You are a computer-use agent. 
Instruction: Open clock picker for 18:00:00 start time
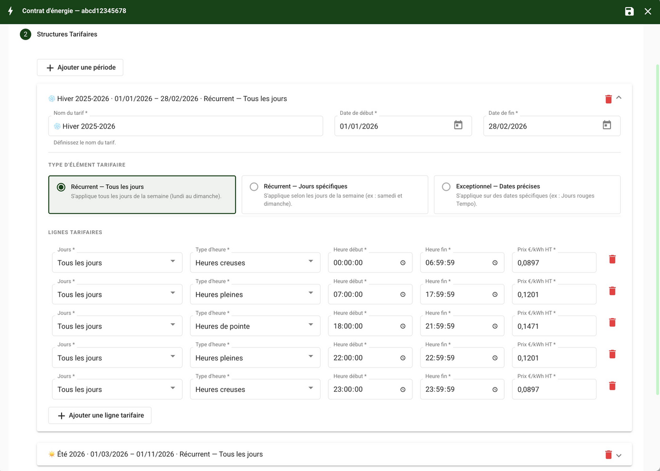(403, 326)
